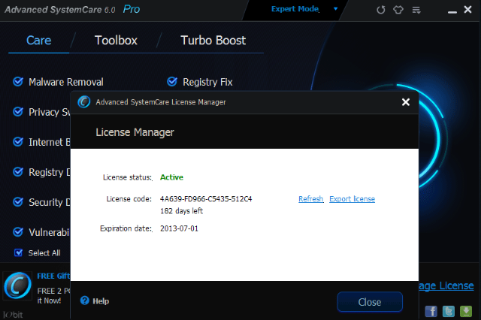Click the IObit logo at bottom left
Viewport: 481px width, 320px height.
point(13,315)
